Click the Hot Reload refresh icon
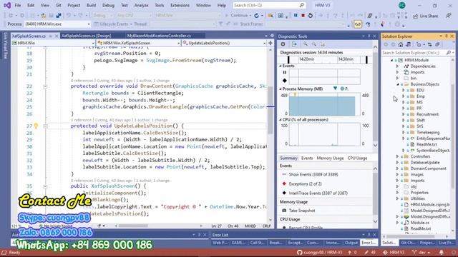Screen dimensions: 458x257 pyautogui.click(x=256, y=16)
